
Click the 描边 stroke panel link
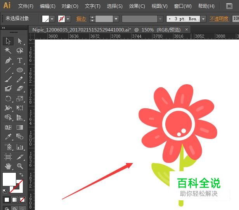click(81, 19)
